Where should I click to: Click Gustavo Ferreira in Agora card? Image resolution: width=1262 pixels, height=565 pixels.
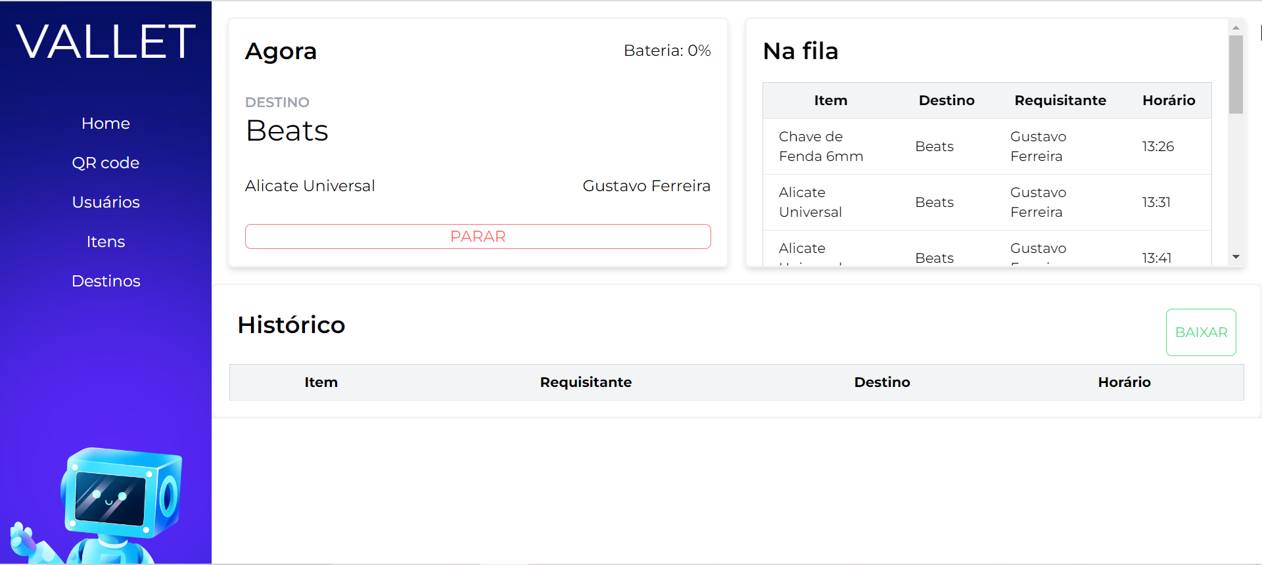click(x=646, y=186)
